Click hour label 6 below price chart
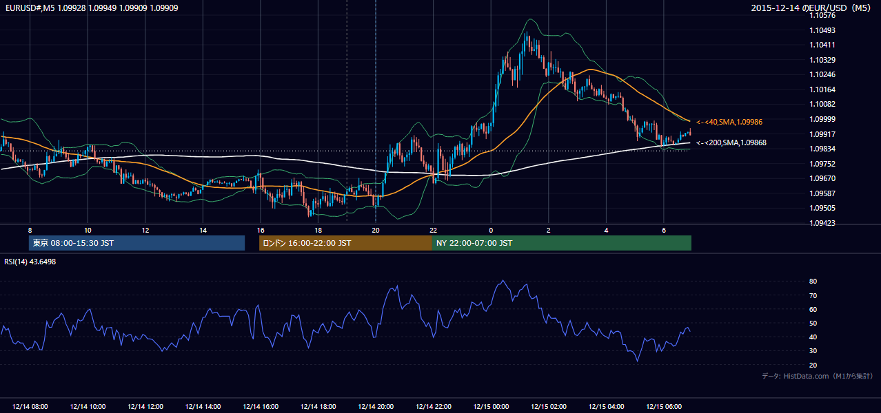 click(x=663, y=230)
